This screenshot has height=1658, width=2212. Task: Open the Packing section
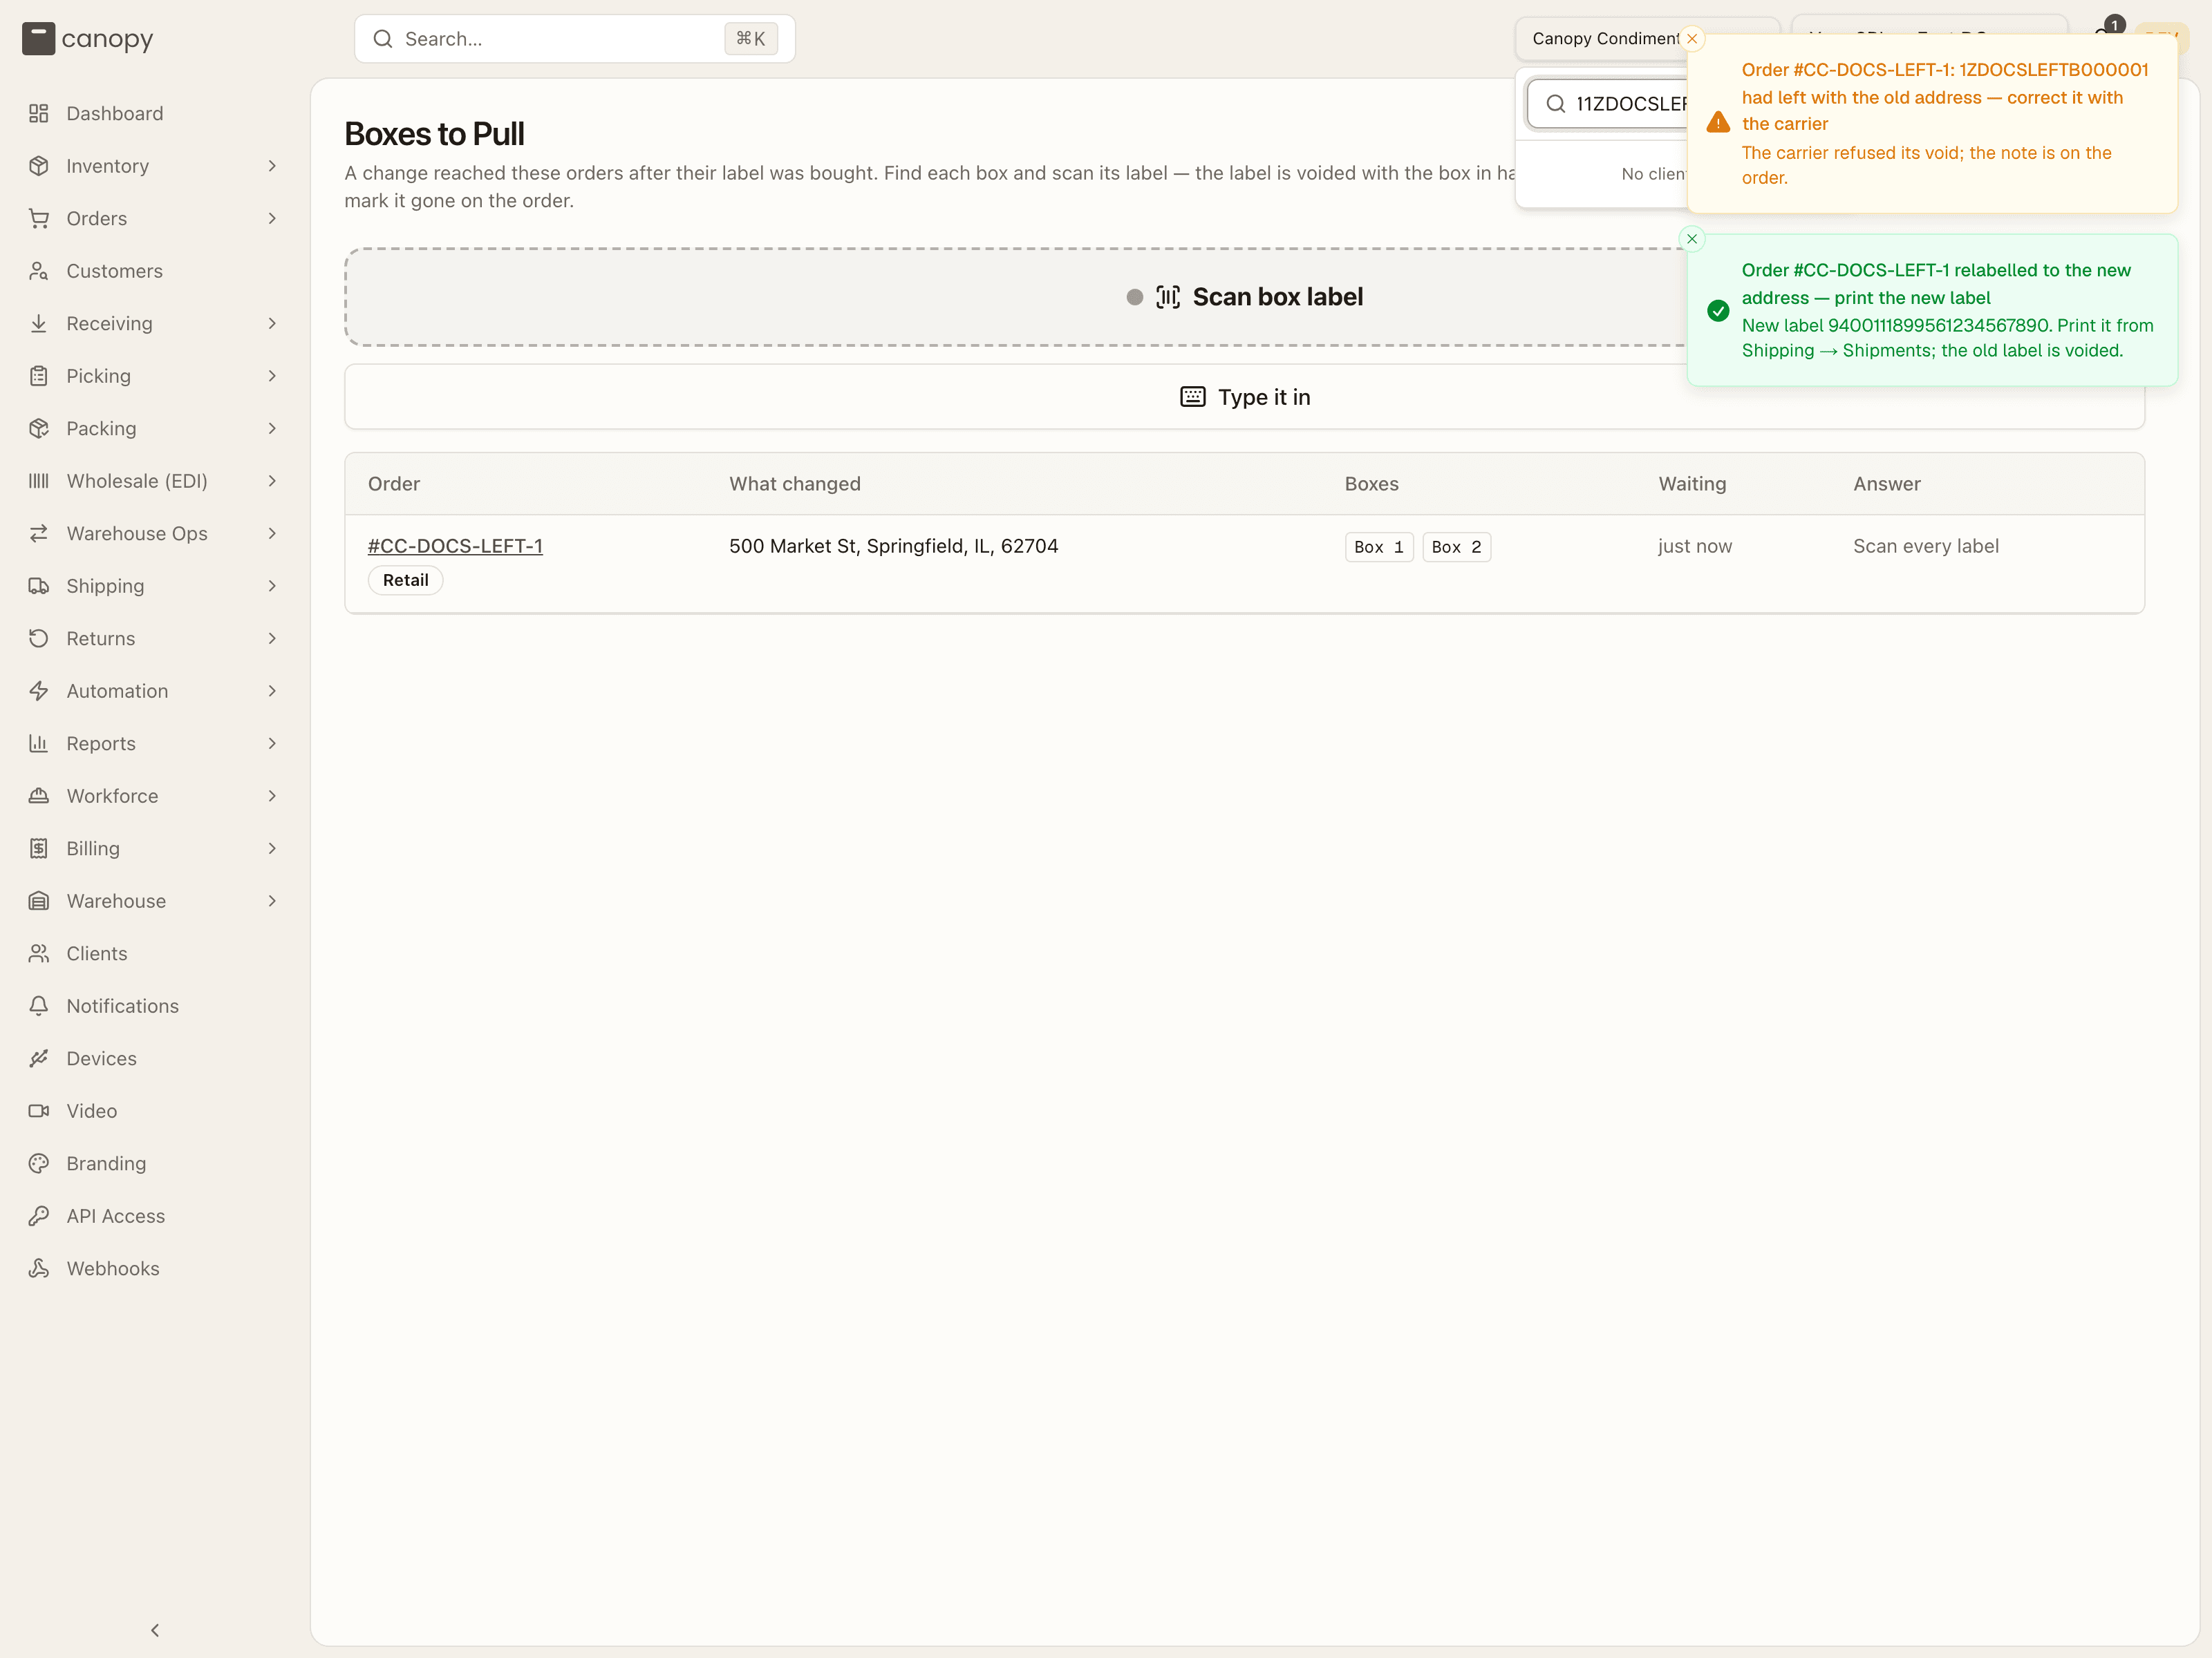pyautogui.click(x=155, y=429)
